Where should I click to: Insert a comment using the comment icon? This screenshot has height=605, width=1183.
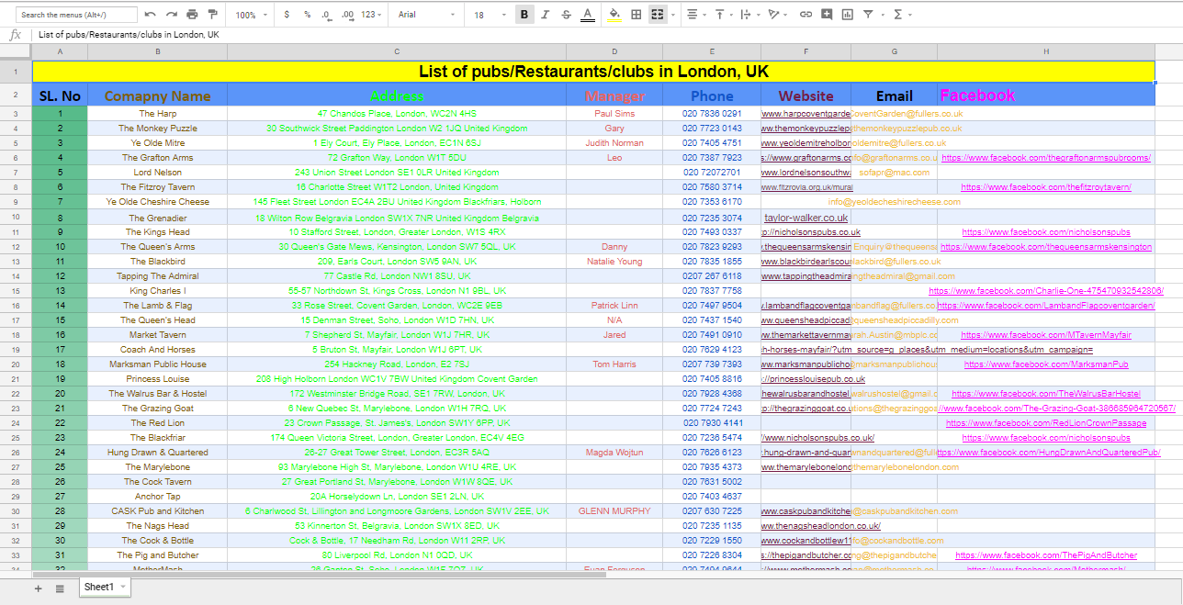click(x=828, y=14)
